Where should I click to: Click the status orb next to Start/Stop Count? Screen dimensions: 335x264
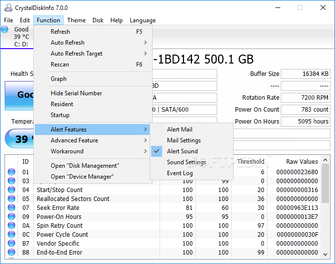click(11, 190)
